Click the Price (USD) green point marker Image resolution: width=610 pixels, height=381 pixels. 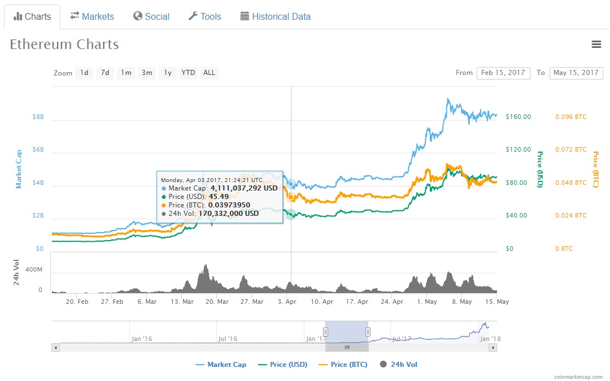[291, 214]
